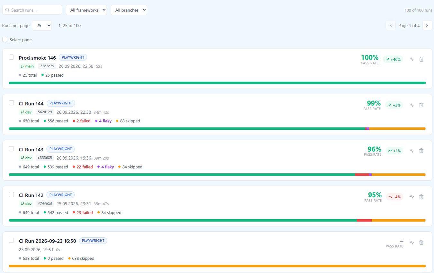Viewport: 434px width, 273px height.
Task: Click commit hash 22e2e29
Action: [x=47, y=66]
